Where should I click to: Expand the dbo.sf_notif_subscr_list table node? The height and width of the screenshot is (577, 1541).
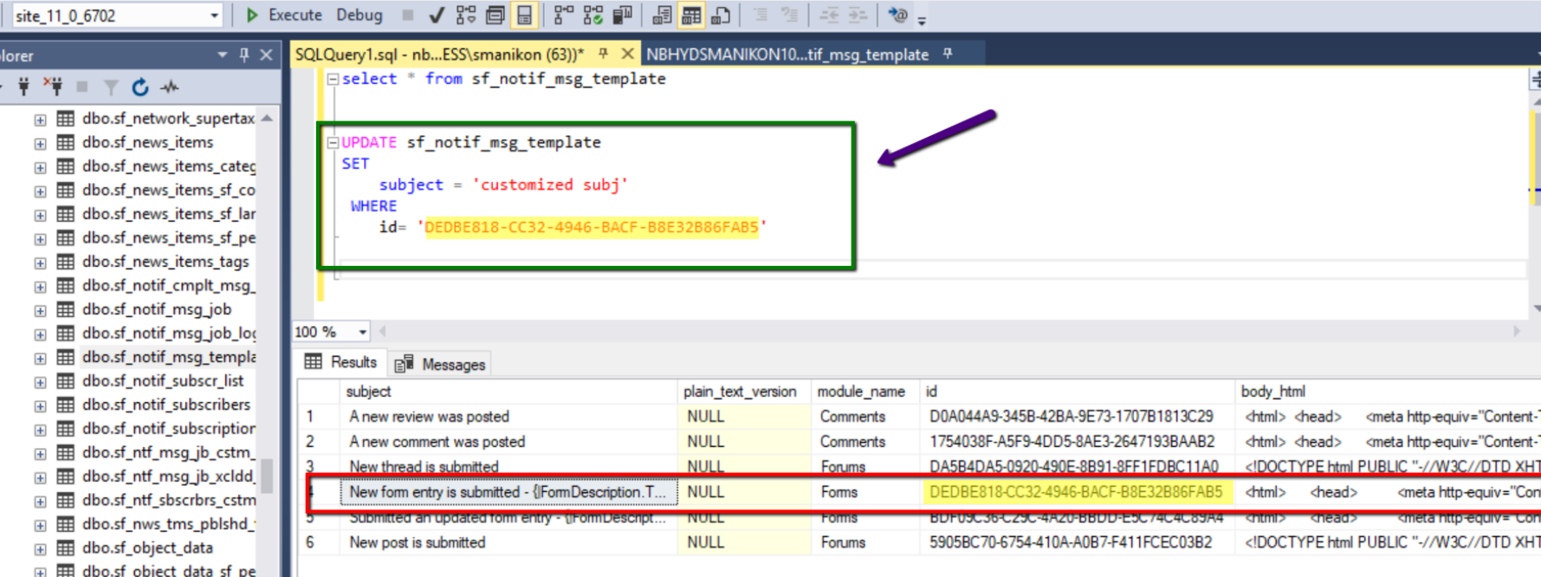pos(40,382)
